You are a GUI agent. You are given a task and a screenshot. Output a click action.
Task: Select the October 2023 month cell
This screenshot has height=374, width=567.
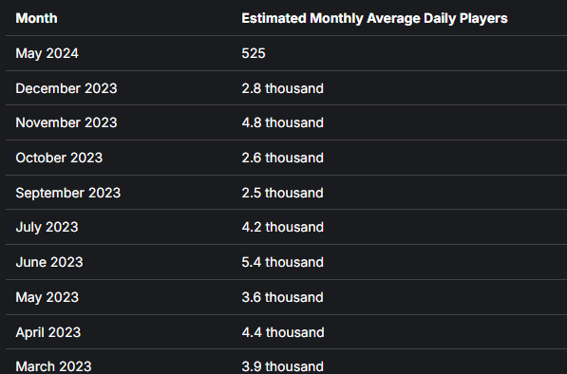pyautogui.click(x=59, y=158)
